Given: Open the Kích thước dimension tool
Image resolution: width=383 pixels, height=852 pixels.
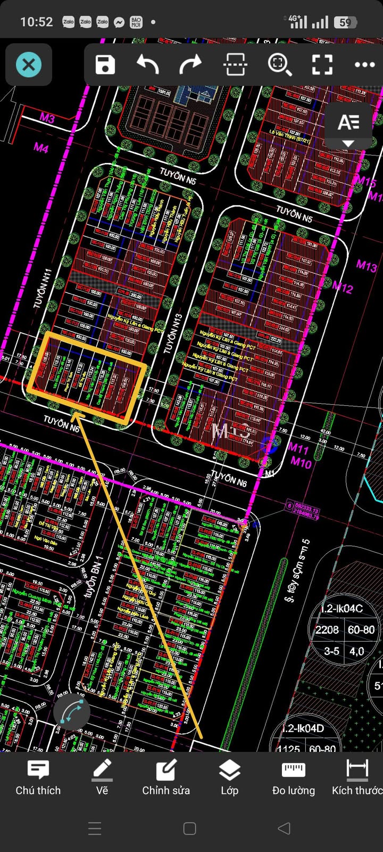Looking at the screenshot, I should (357, 778).
